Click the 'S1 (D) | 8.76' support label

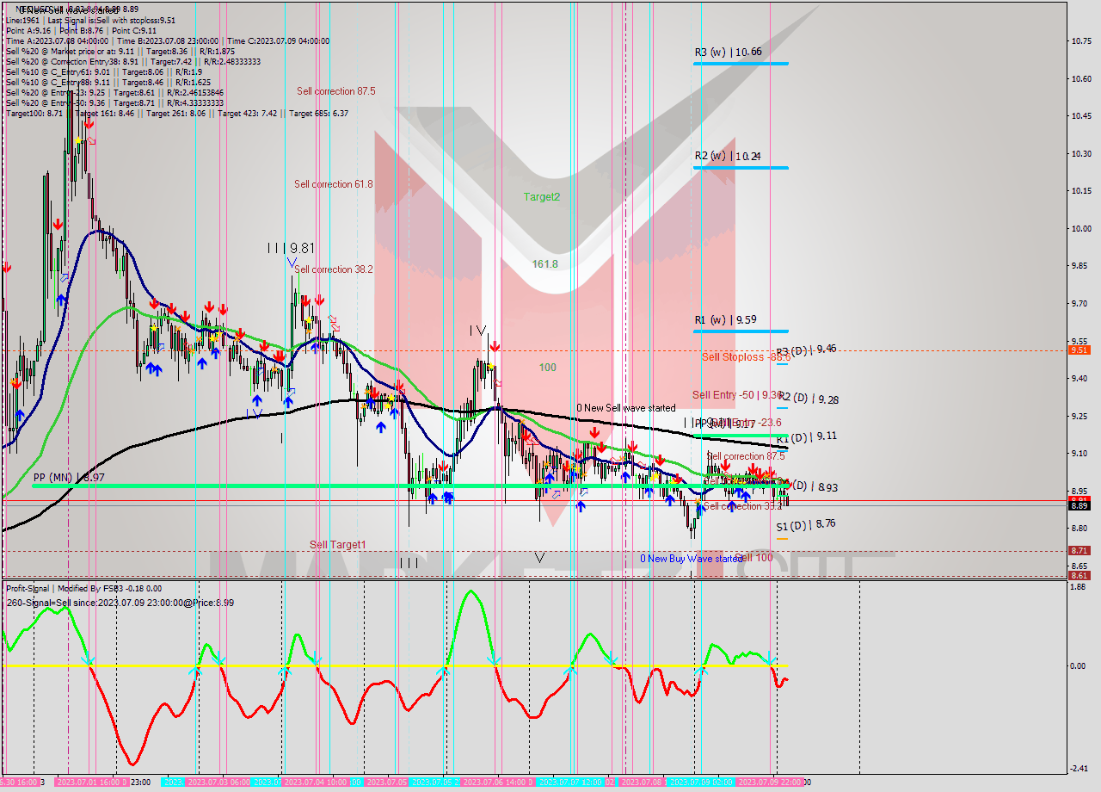pyautogui.click(x=805, y=523)
